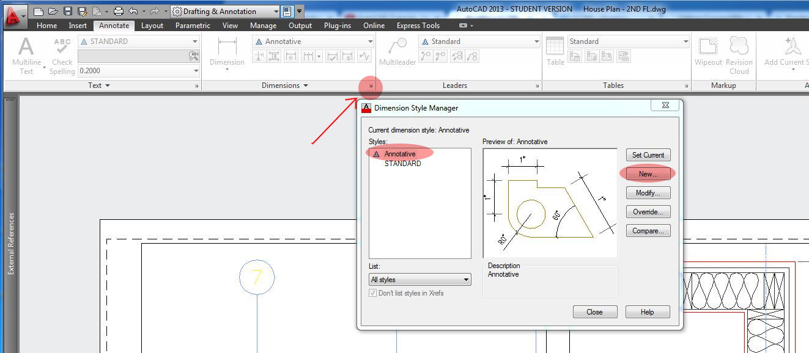This screenshot has width=809, height=353.
Task: Click the New... button in Dimension Style Manager
Action: click(648, 174)
